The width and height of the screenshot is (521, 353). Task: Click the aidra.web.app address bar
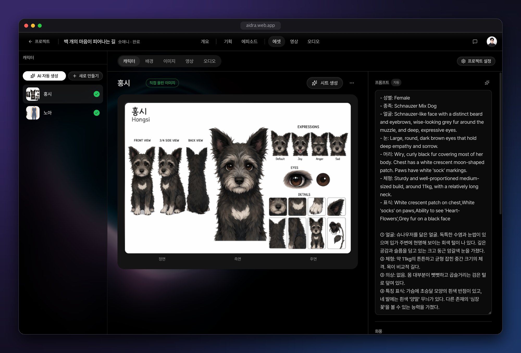[260, 25]
